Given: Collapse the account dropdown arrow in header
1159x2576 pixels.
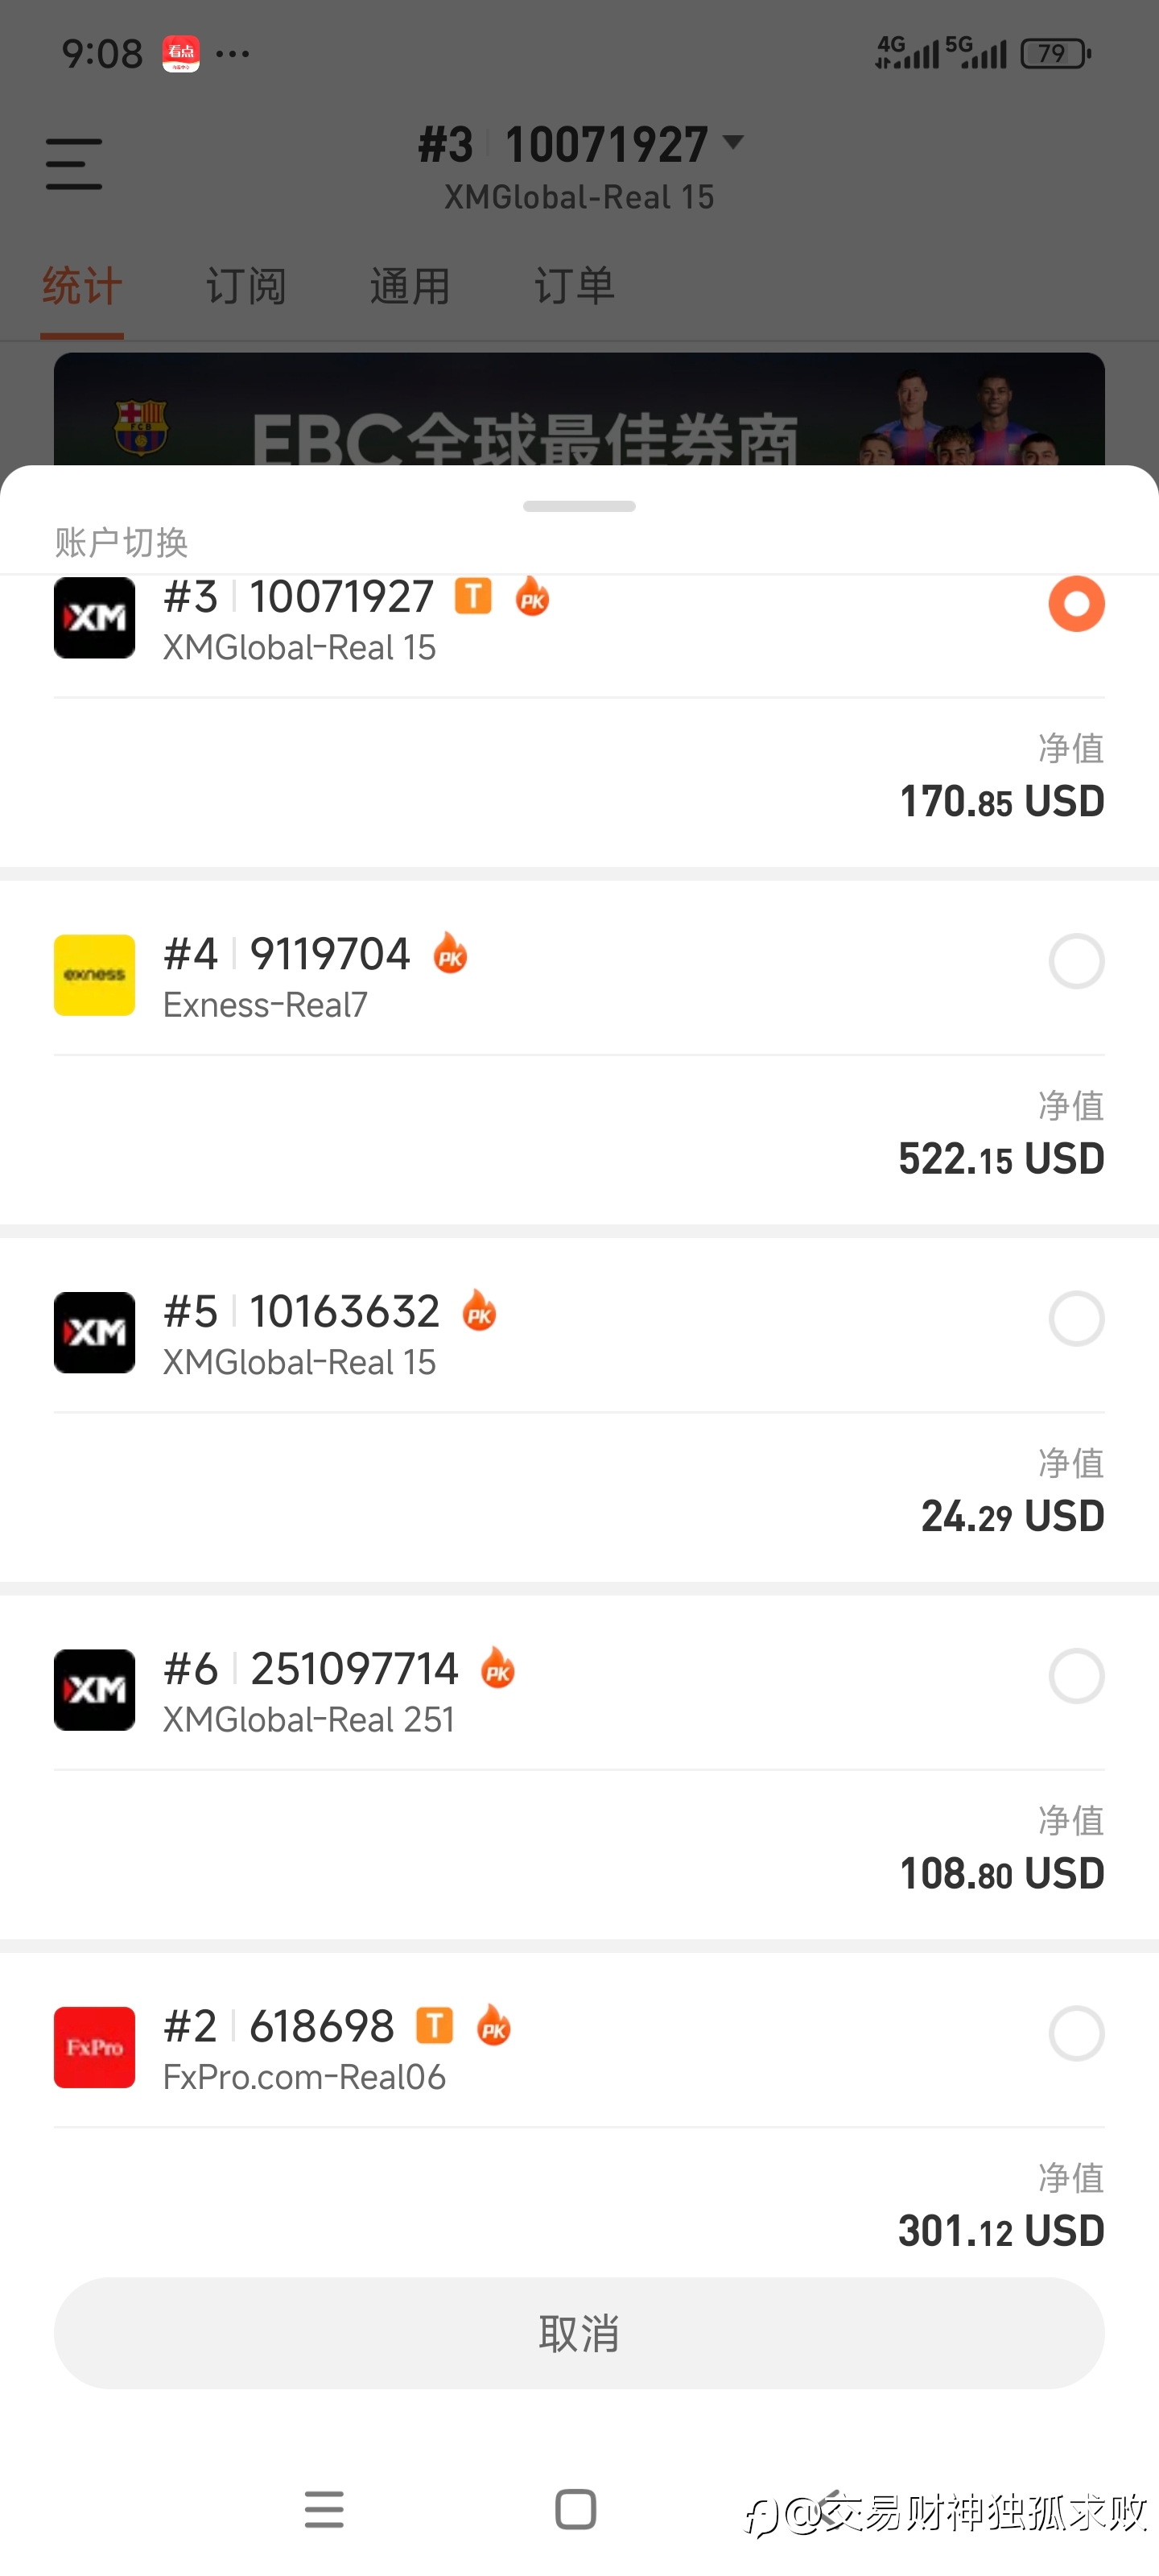Looking at the screenshot, I should click(x=733, y=143).
